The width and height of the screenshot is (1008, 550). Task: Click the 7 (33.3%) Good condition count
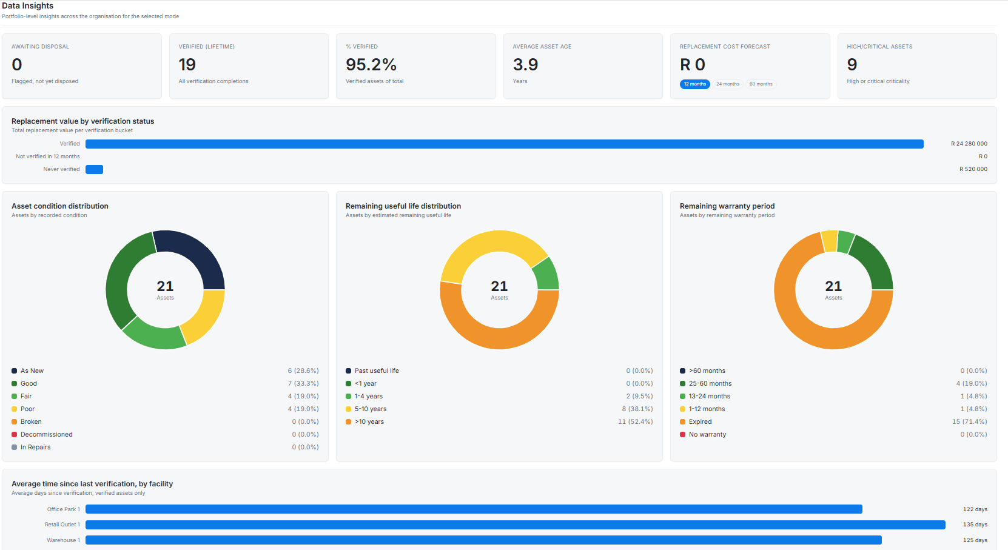click(303, 383)
